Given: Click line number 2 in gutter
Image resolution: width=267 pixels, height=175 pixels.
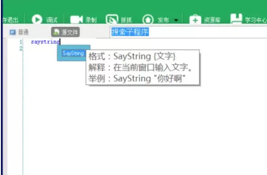Looking at the screenshot, I should 21,48.
